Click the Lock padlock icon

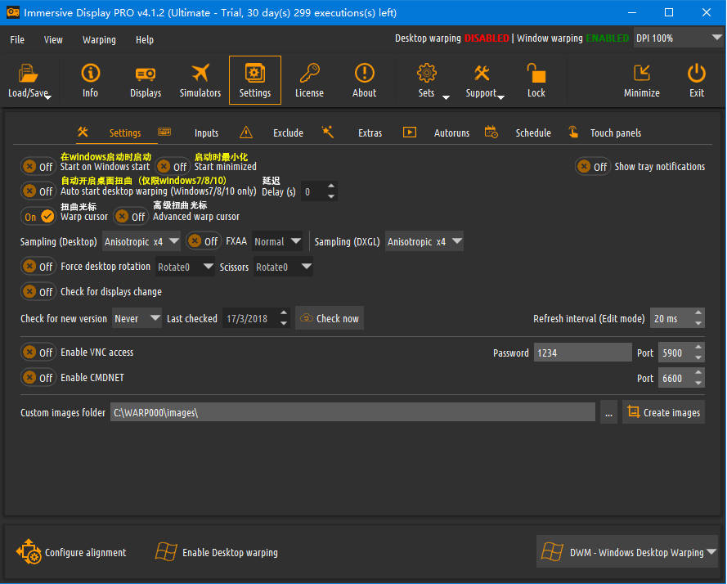pyautogui.click(x=536, y=74)
